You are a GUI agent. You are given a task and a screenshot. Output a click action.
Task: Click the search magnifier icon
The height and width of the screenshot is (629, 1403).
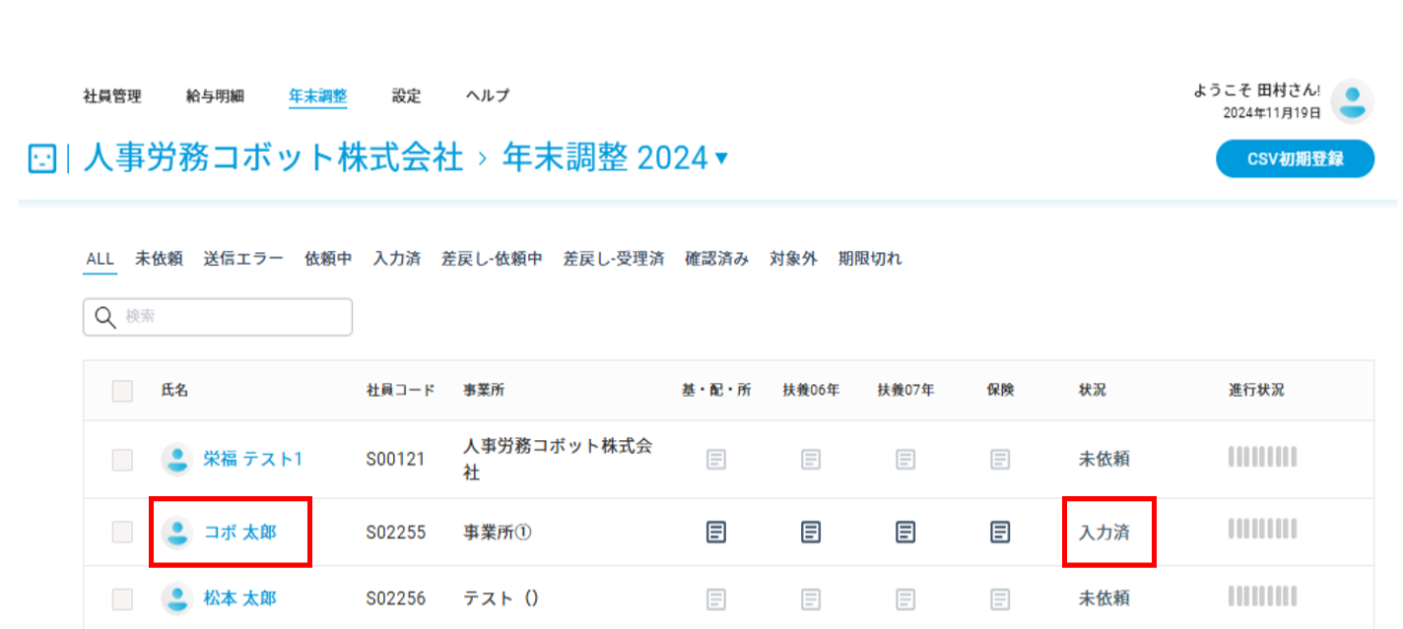(105, 317)
